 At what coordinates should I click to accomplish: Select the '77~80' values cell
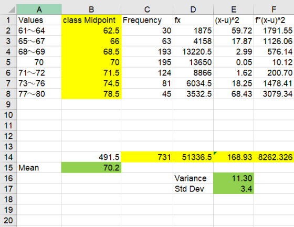39,94
